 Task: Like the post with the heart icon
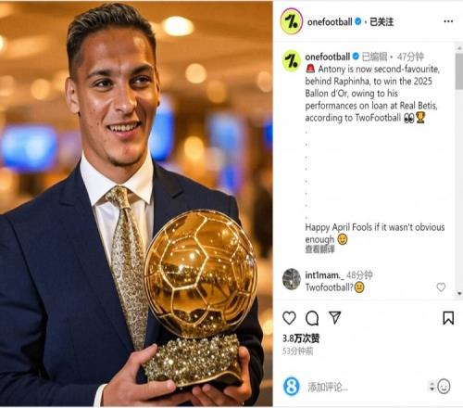289,318
